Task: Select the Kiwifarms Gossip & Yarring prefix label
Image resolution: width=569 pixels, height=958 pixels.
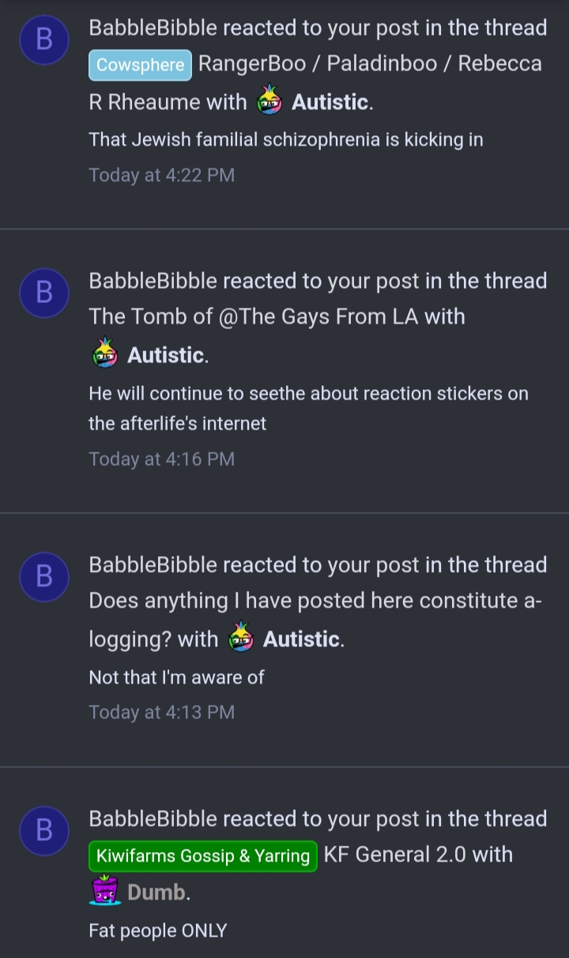Action: pyautogui.click(x=203, y=856)
